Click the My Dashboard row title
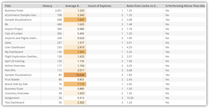The height and width of the screenshot is (108, 209). point(14,52)
